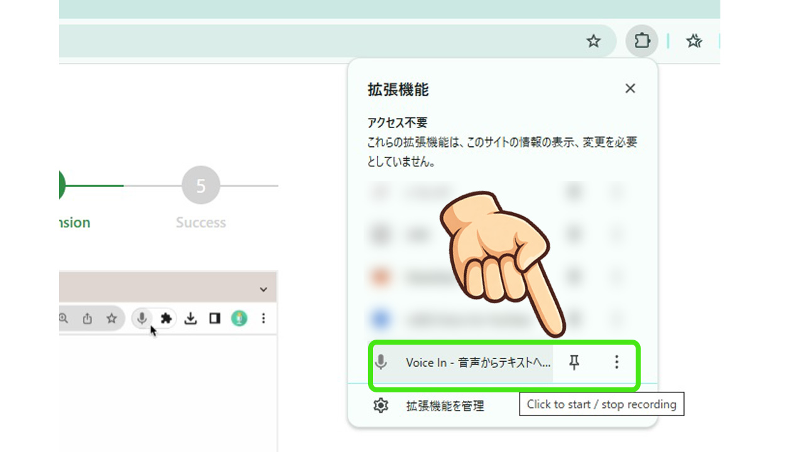Open the Extensions puzzle icon in Chrome toolbar
The height and width of the screenshot is (452, 804).
point(641,40)
